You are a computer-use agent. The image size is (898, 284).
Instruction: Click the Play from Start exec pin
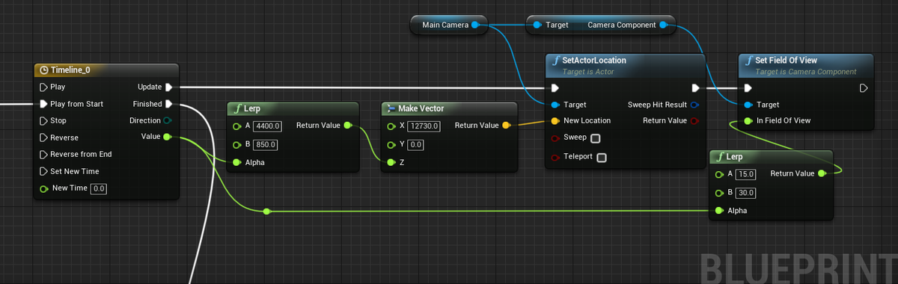pyautogui.click(x=43, y=104)
